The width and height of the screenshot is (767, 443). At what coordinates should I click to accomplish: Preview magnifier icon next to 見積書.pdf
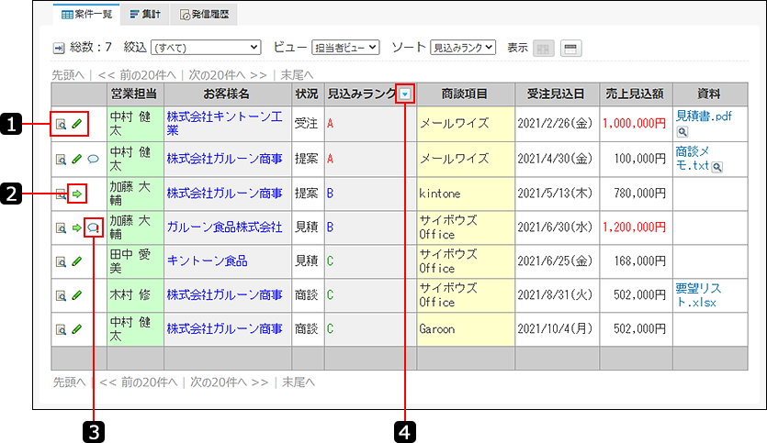tap(682, 132)
